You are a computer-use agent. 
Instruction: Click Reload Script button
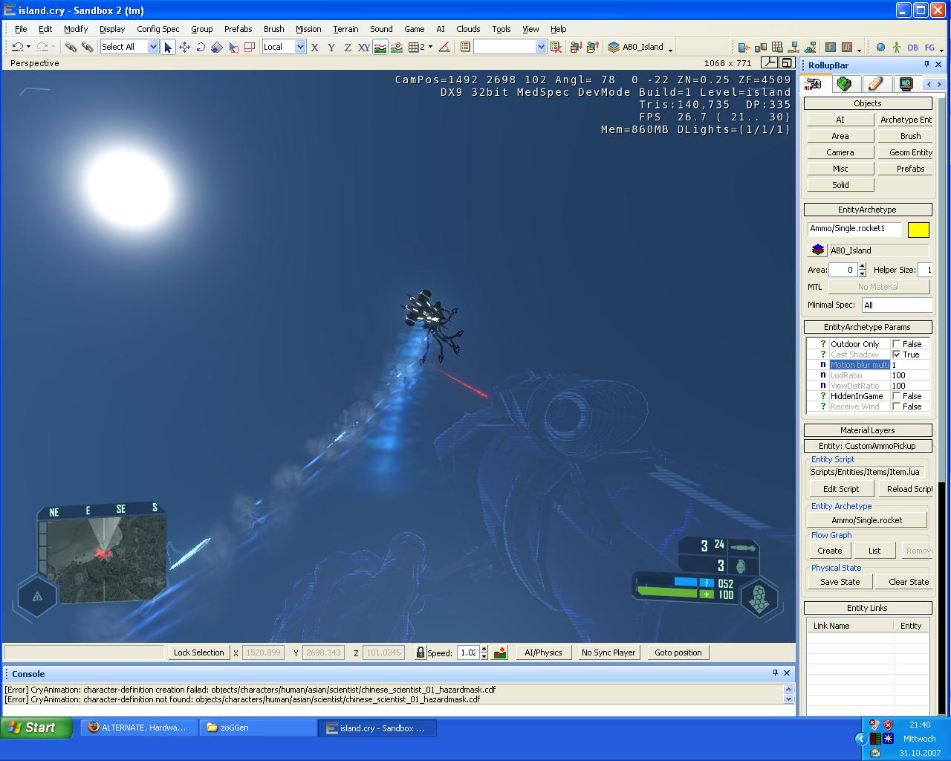pyautogui.click(x=905, y=489)
